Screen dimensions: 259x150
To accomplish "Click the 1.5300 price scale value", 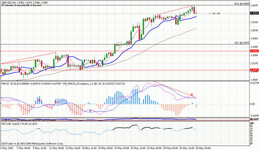I will point(254,55).
